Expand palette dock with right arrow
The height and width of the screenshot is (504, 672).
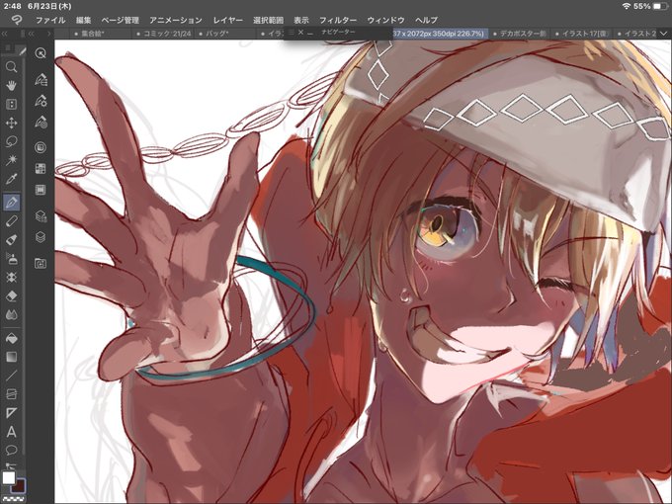(49, 34)
